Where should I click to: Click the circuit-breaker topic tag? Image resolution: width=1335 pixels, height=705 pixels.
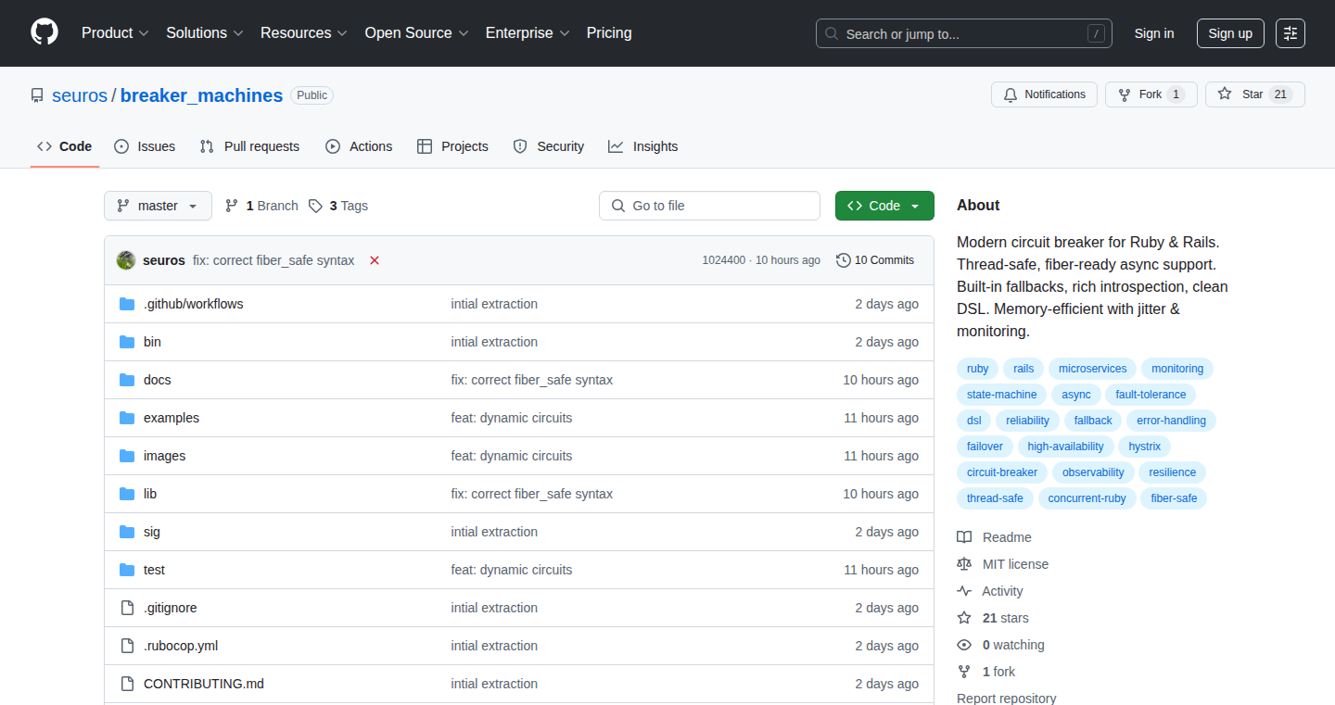[1002, 472]
